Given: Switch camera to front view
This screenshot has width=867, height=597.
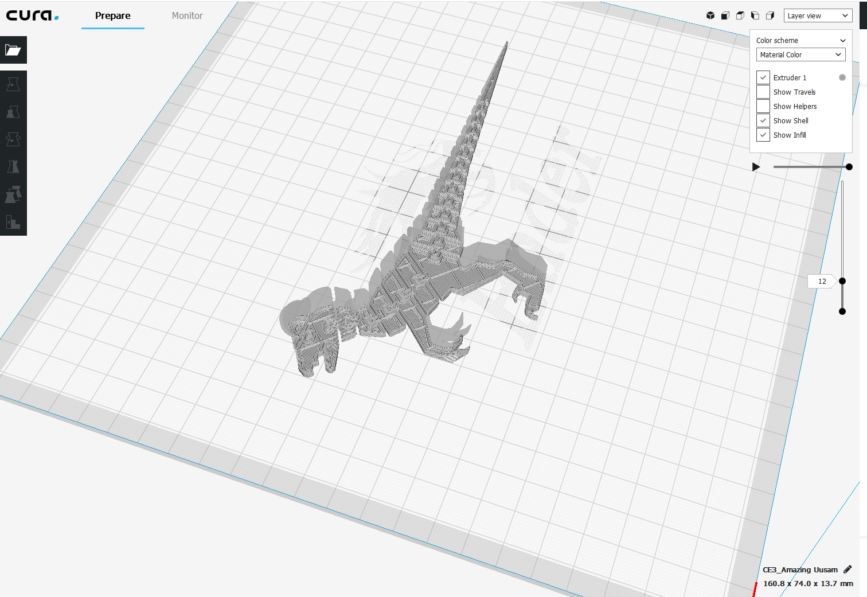Looking at the screenshot, I should coord(725,15).
